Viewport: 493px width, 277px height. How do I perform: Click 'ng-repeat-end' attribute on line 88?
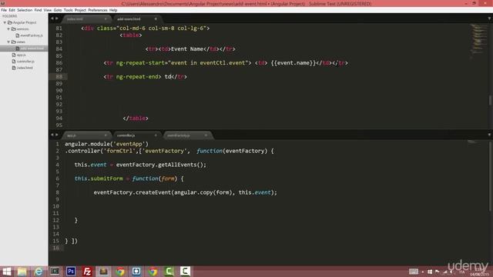[x=137, y=77]
